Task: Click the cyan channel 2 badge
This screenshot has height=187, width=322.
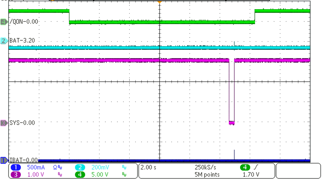Action: click(80, 167)
